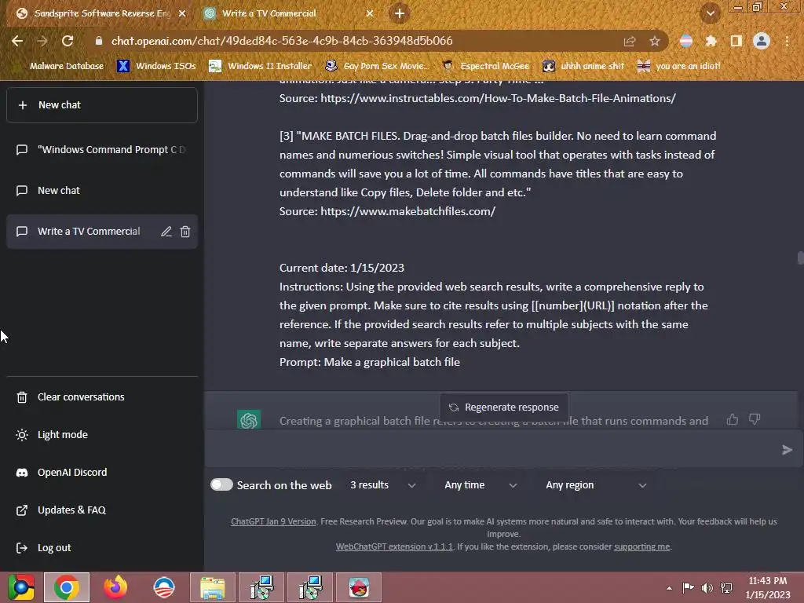Open the Espectral McGee bookmark
Viewport: 804px width, 603px height.
coord(485,66)
